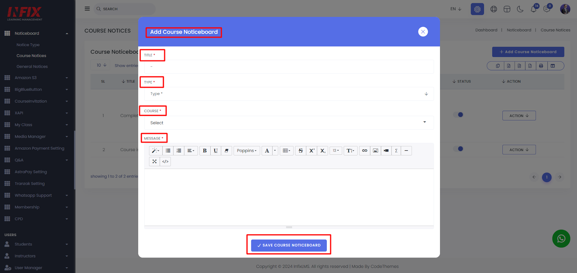
Task: Open the Course Select dropdown
Action: (289, 123)
